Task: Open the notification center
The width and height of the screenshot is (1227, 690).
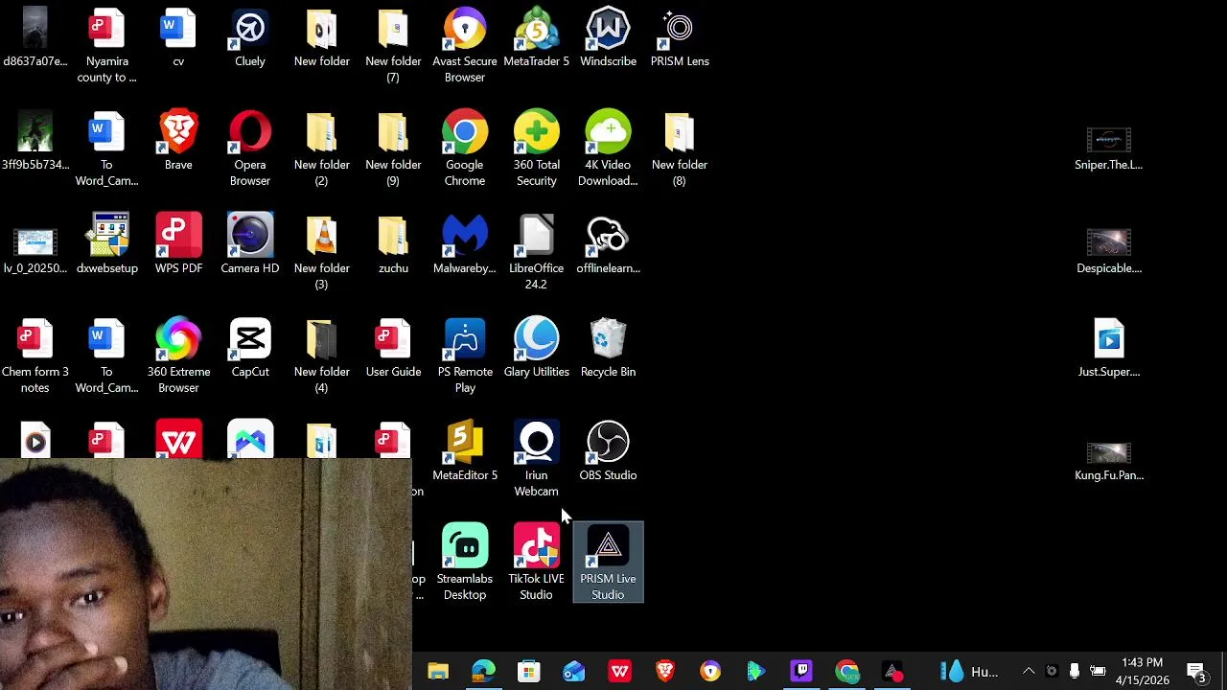Action: click(1196, 672)
